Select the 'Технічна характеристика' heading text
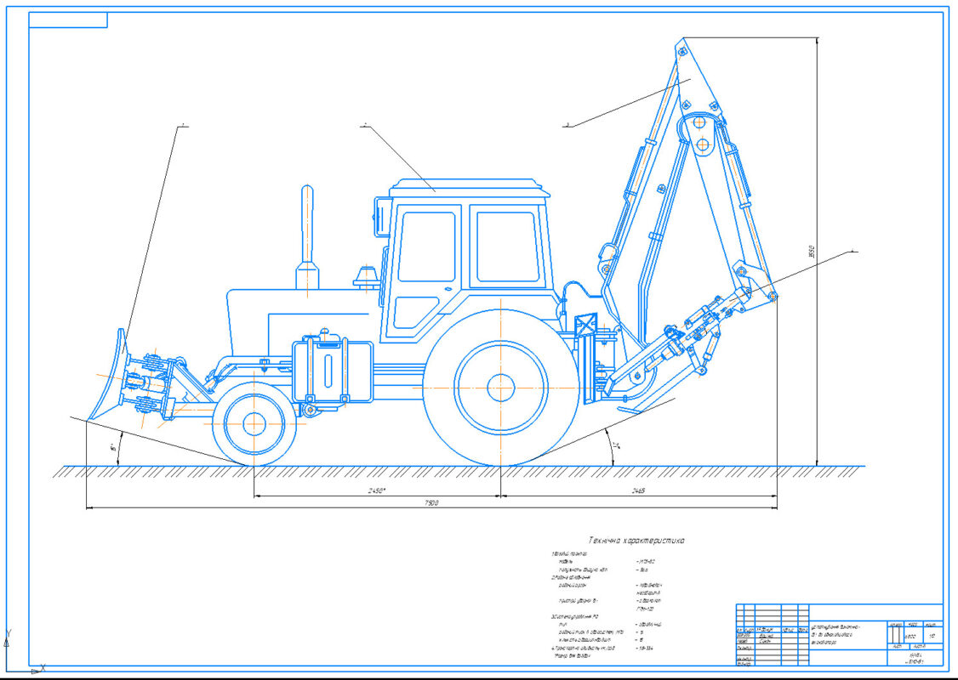The image size is (958, 680). (636, 540)
